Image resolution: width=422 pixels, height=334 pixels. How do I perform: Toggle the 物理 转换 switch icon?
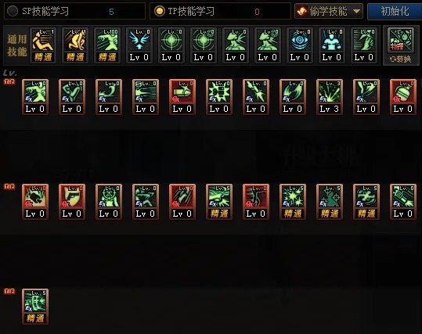401,45
